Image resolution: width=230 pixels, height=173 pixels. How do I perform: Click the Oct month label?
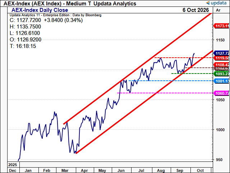click(x=201, y=170)
